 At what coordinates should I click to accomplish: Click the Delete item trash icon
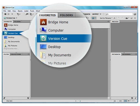[135, 18]
